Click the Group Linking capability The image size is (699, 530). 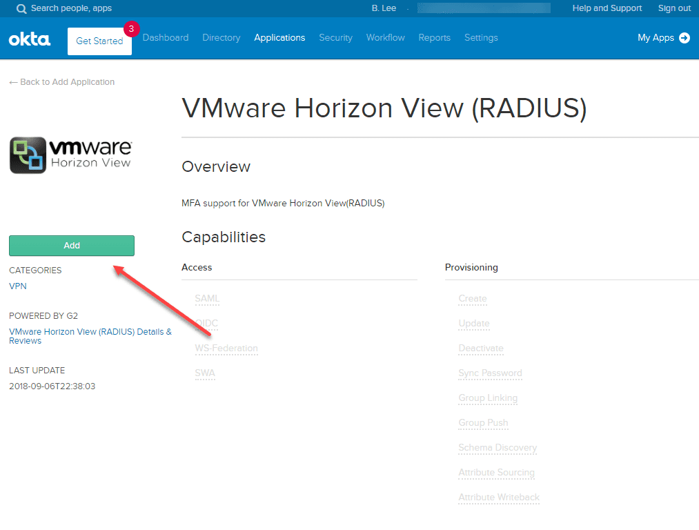[x=488, y=398]
